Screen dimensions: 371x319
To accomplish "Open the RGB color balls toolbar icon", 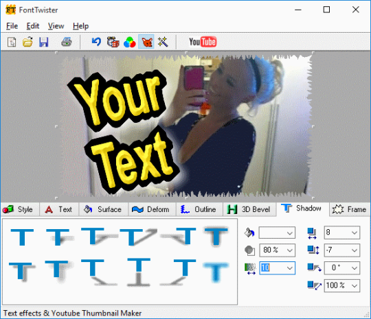I will [x=129, y=42].
